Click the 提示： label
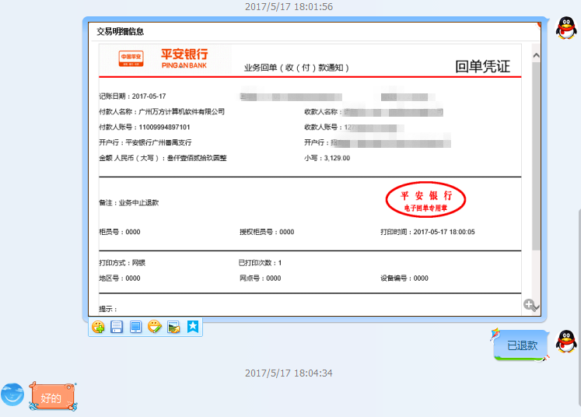This screenshot has width=581, height=417. coord(108,309)
